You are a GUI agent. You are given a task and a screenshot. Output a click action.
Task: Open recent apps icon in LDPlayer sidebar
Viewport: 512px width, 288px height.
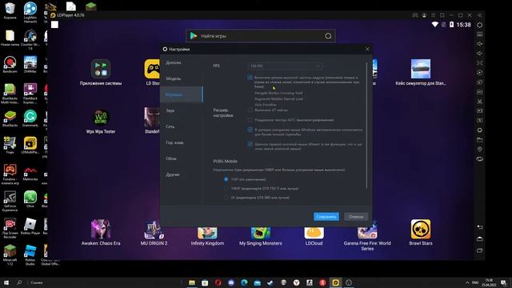click(x=479, y=250)
